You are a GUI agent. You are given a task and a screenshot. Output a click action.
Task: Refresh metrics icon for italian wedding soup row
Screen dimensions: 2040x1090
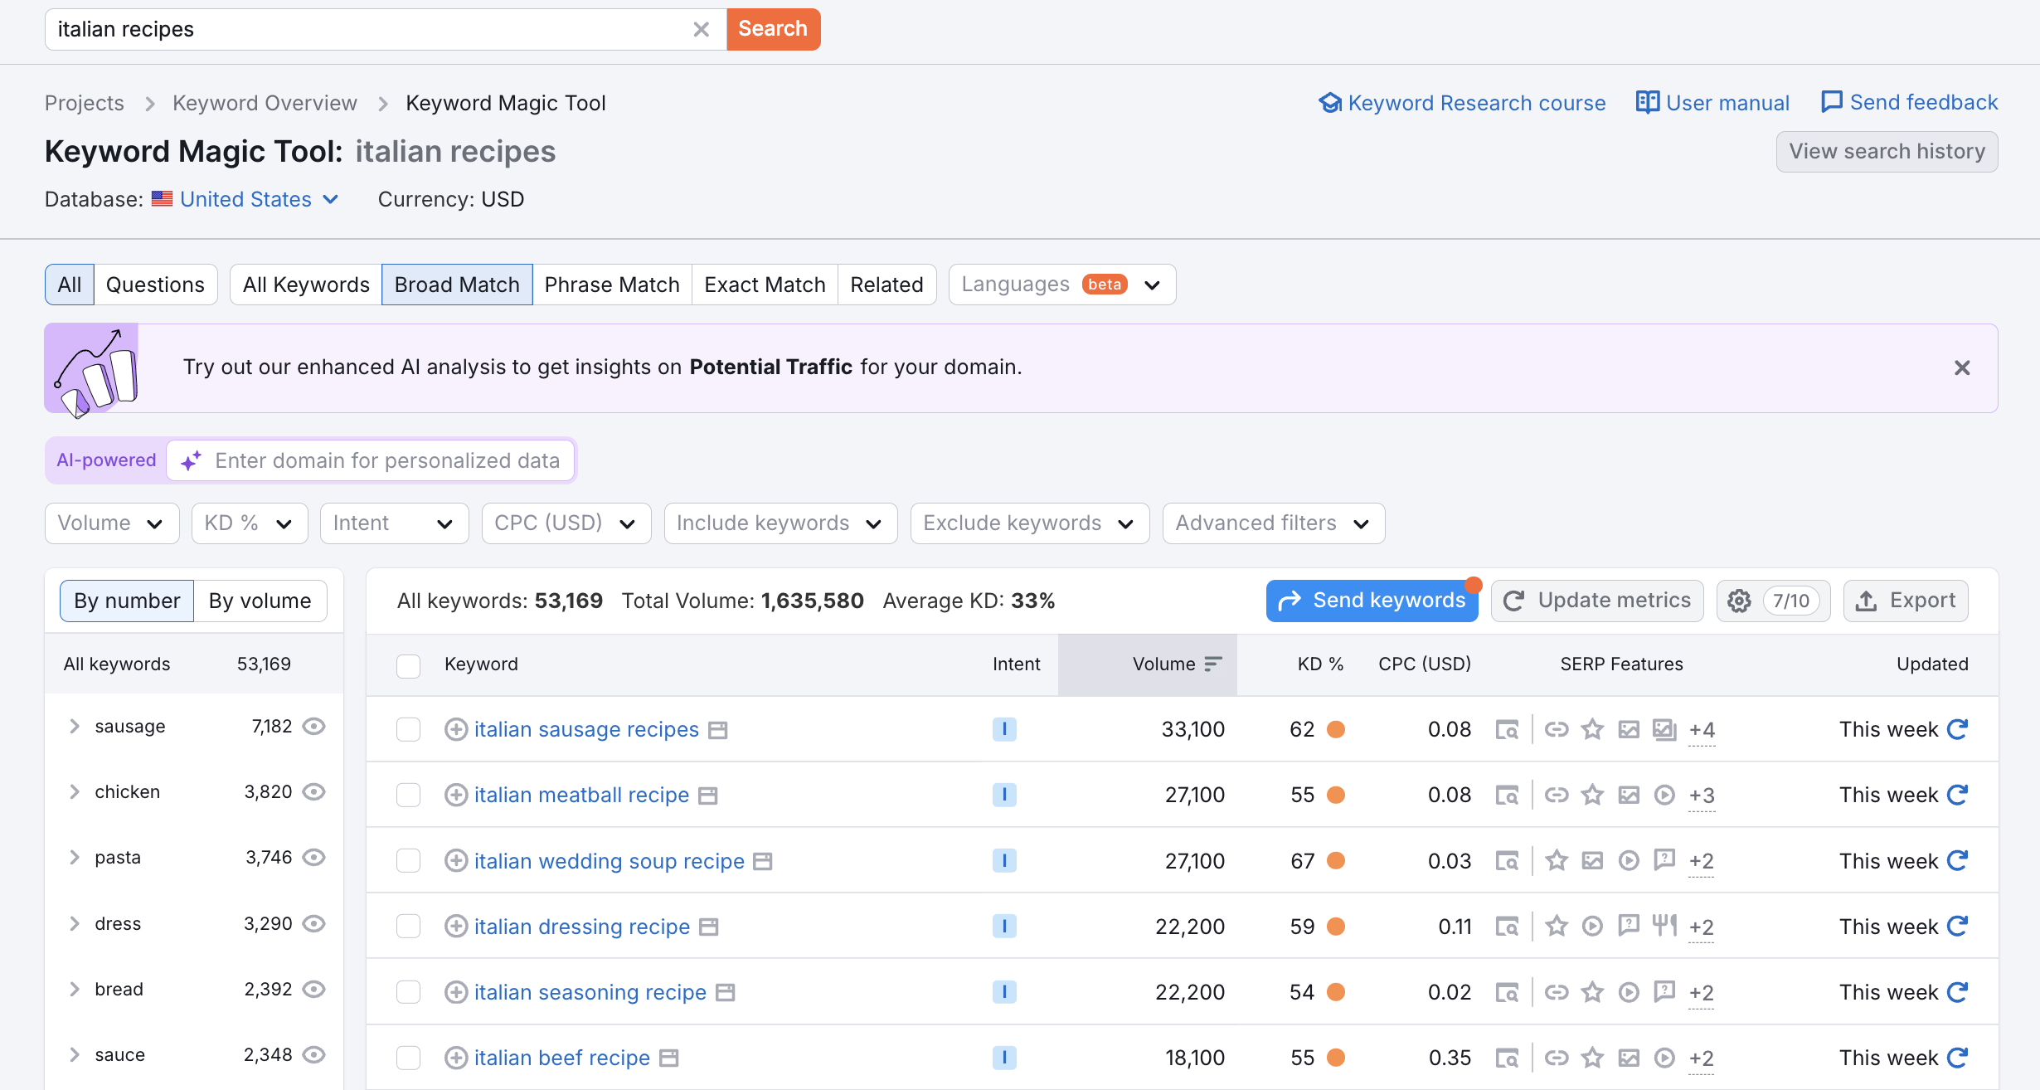click(1958, 861)
